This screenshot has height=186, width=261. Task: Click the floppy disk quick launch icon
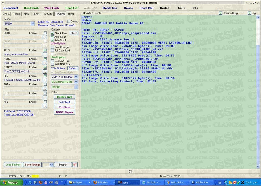pyautogui.click(x=46, y=182)
